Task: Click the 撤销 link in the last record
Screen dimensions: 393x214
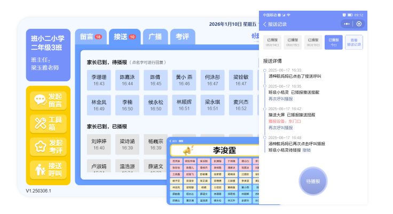Action: 306,150
